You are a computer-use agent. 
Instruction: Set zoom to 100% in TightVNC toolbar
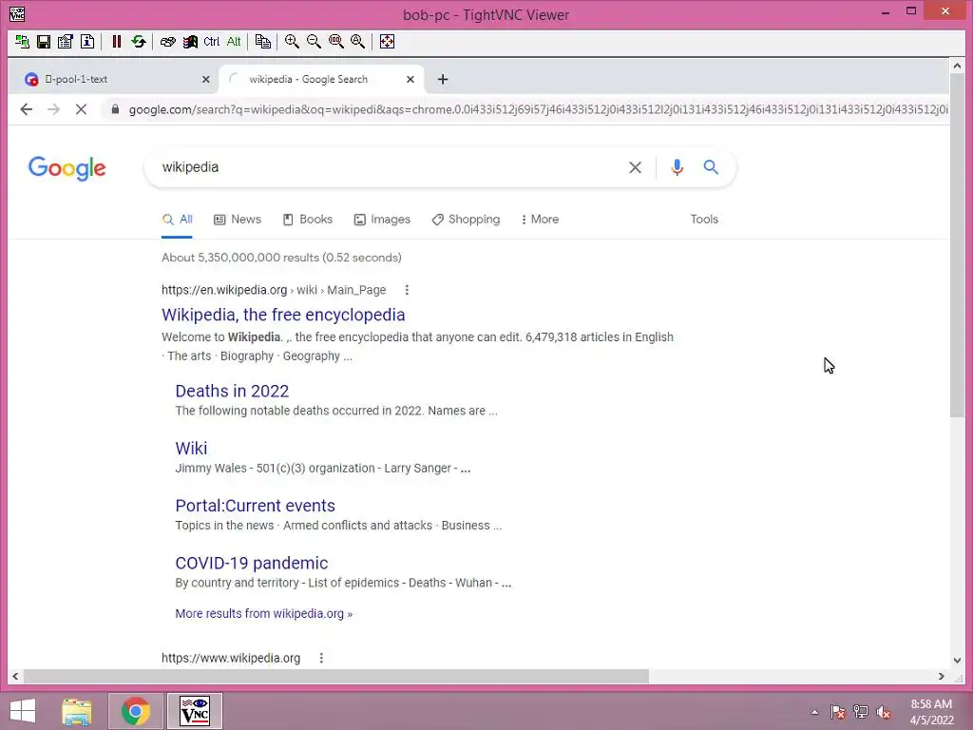[x=335, y=42]
